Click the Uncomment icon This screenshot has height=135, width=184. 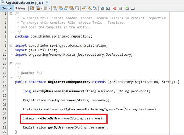tap(133, 9)
